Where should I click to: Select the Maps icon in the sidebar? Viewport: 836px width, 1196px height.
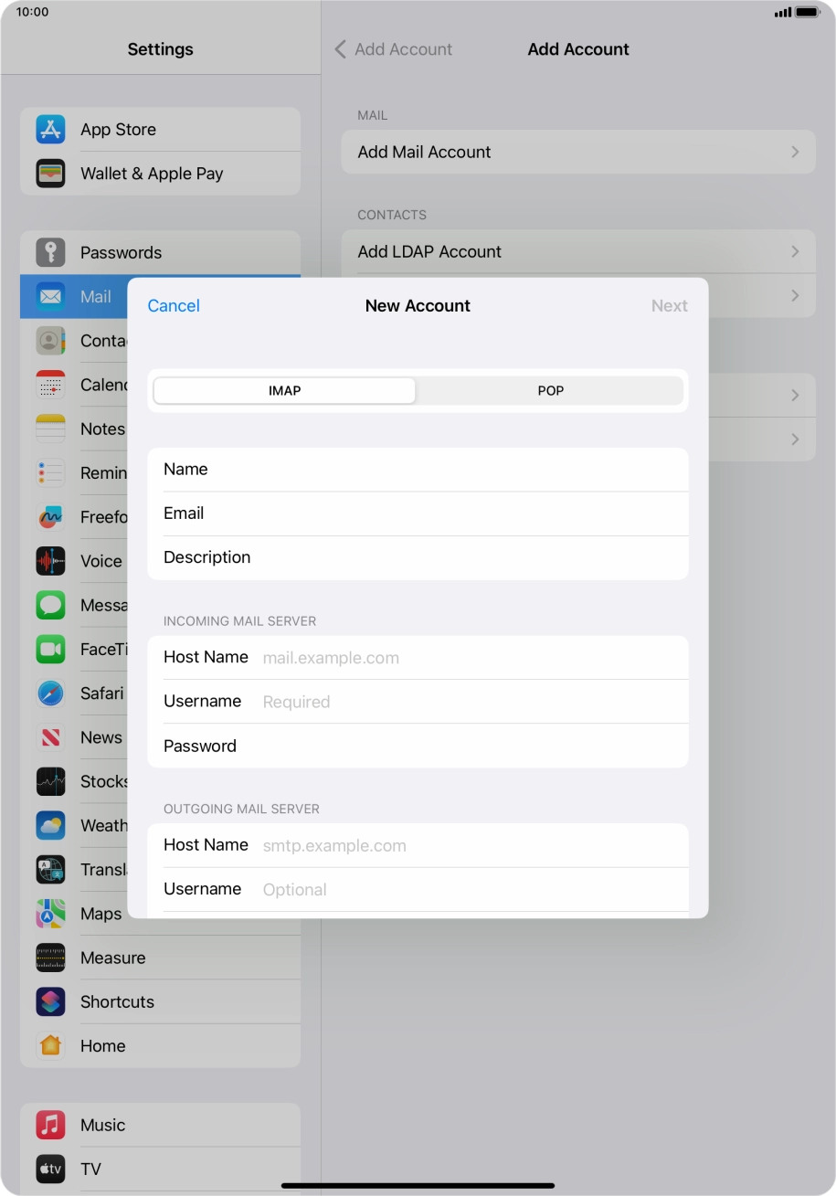[x=50, y=914]
